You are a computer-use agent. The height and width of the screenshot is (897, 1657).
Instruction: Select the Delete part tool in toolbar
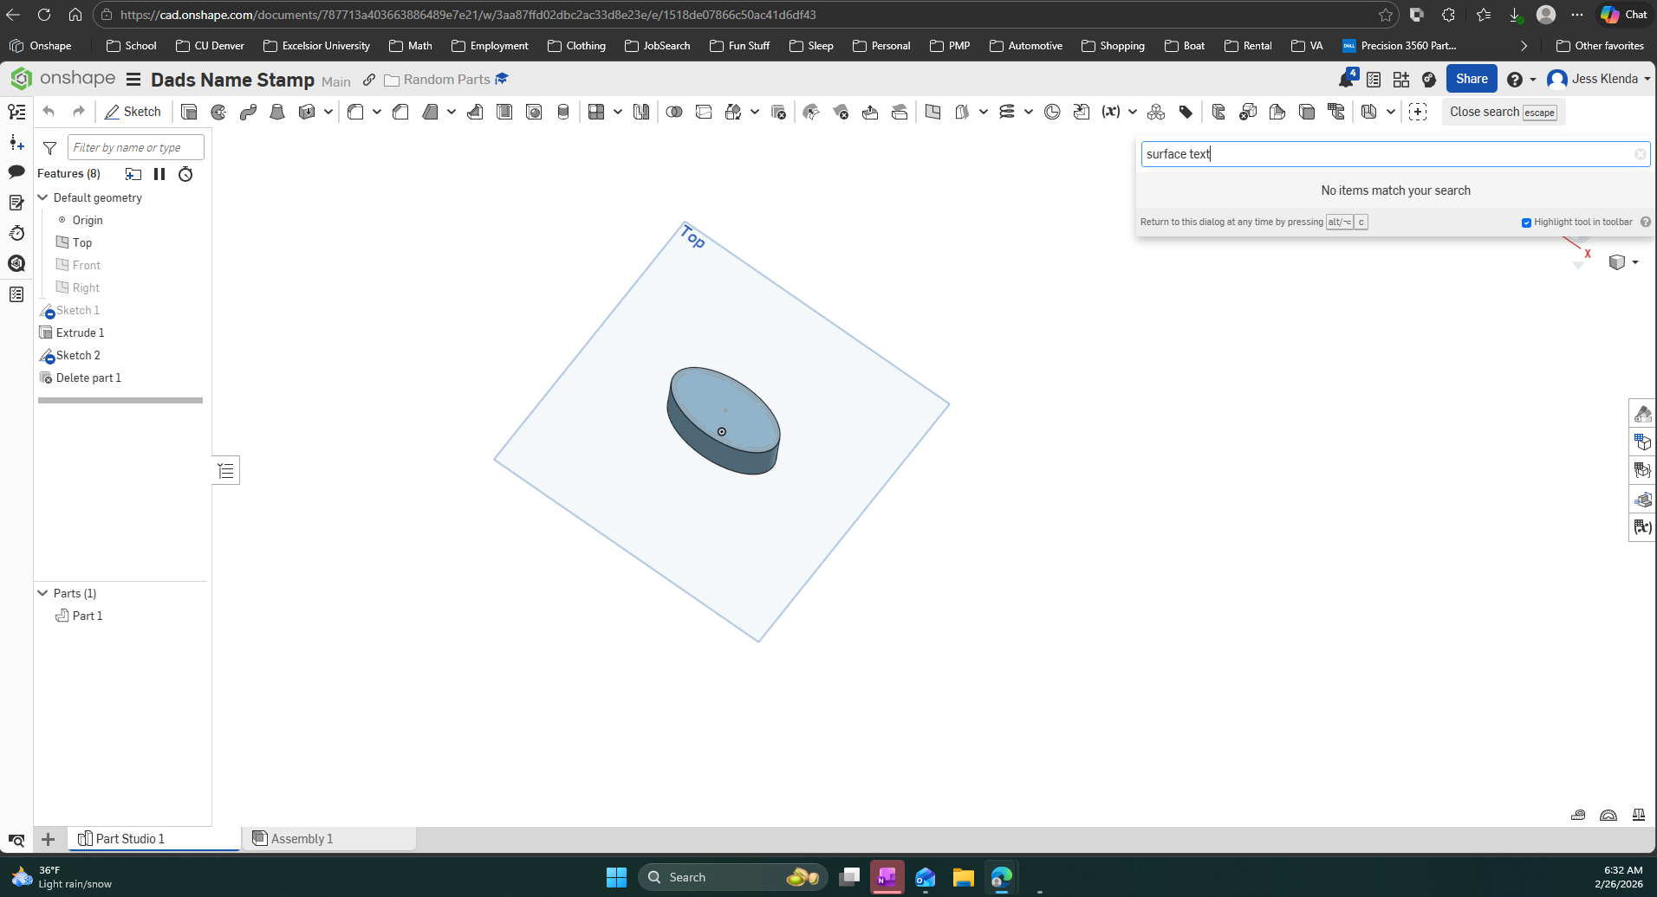(x=778, y=112)
